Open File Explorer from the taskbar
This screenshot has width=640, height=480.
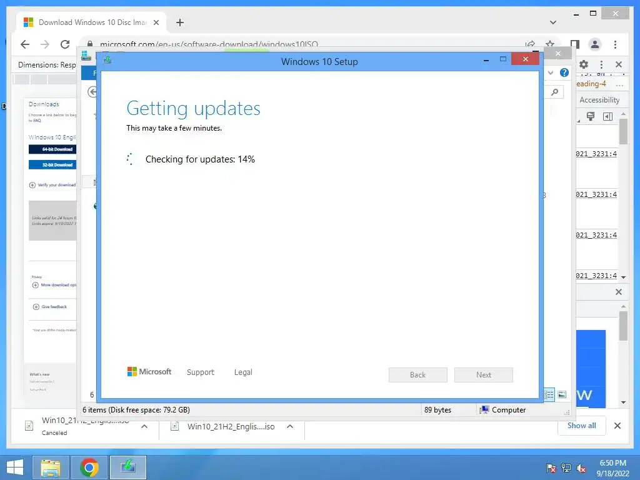(x=51, y=467)
